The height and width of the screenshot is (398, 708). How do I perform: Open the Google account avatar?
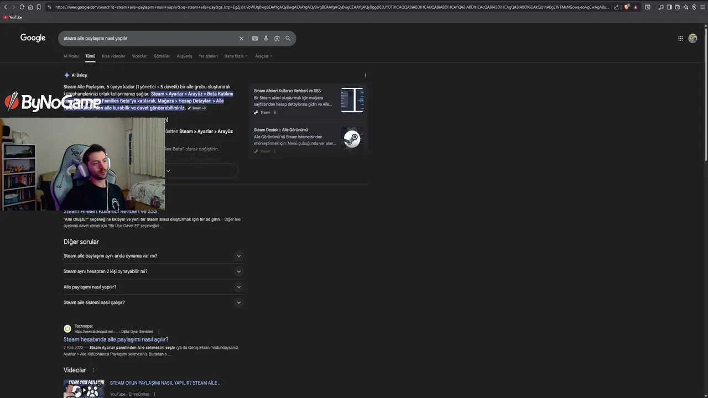(693, 38)
